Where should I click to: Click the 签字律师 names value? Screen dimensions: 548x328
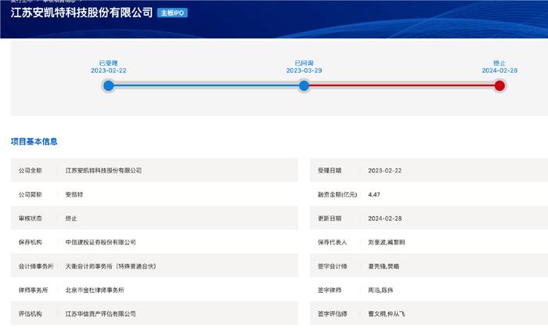(x=380, y=290)
